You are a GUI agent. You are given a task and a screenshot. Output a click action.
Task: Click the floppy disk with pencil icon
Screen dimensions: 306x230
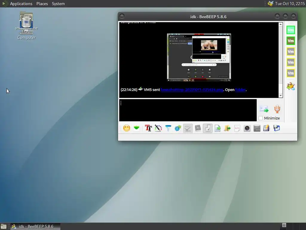point(266,128)
